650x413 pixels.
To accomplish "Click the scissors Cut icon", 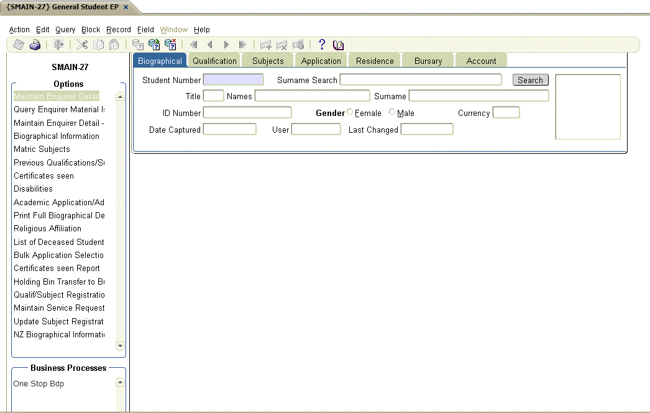I will tap(82, 45).
